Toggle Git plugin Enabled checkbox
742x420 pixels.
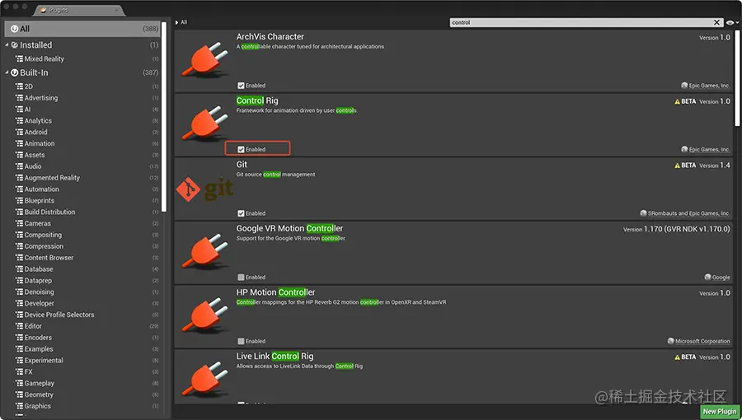[x=241, y=213]
